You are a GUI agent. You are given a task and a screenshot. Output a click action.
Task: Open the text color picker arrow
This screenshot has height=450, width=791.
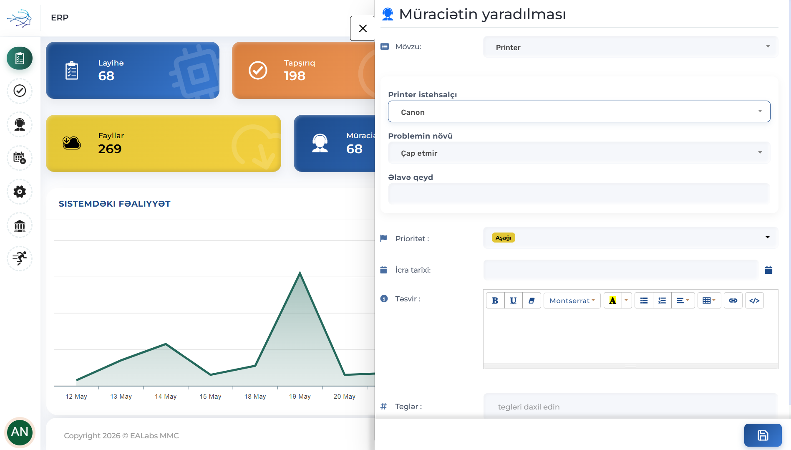click(626, 301)
